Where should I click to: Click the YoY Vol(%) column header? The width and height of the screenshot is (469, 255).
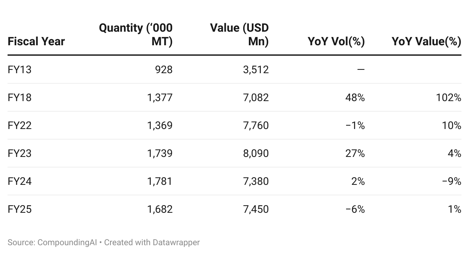click(x=336, y=41)
